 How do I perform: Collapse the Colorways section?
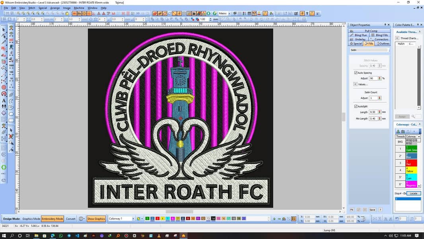click(420, 125)
